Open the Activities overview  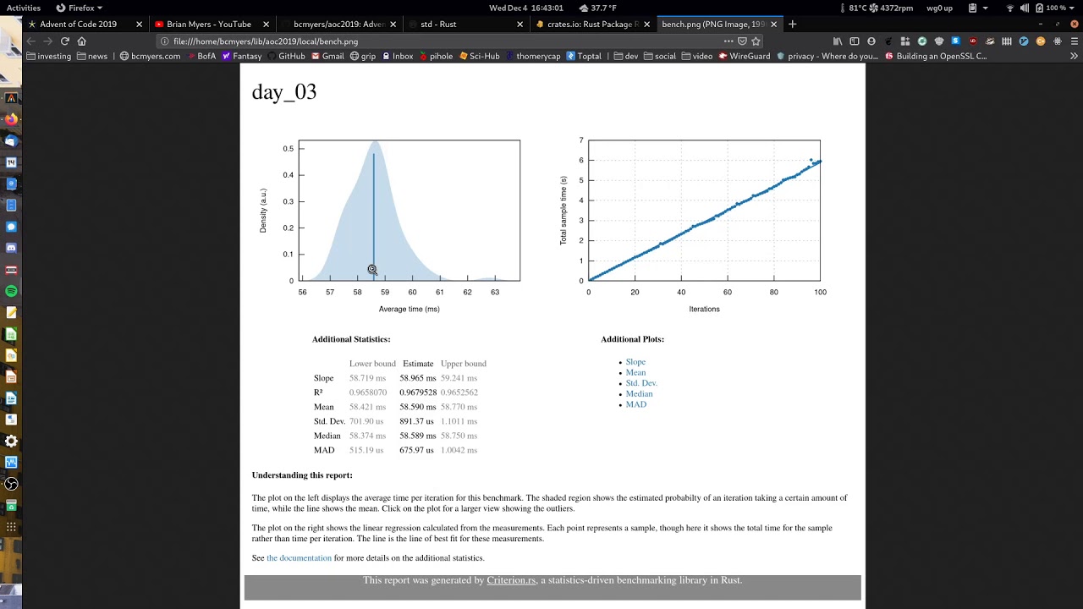24,8
